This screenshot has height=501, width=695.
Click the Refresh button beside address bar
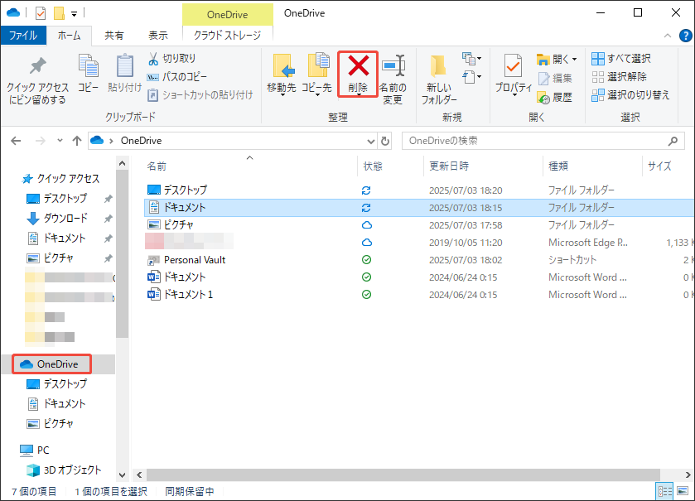[x=385, y=142]
